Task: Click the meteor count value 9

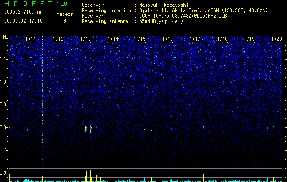Action: click(65, 21)
